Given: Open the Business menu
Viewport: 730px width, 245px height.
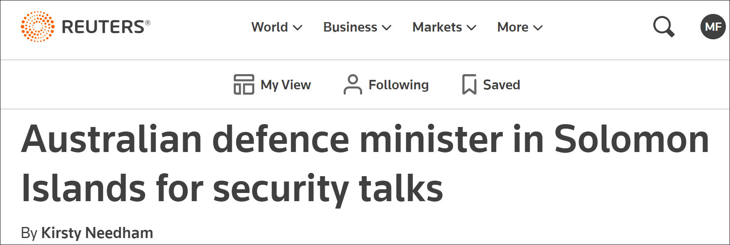Looking at the screenshot, I should (x=350, y=27).
